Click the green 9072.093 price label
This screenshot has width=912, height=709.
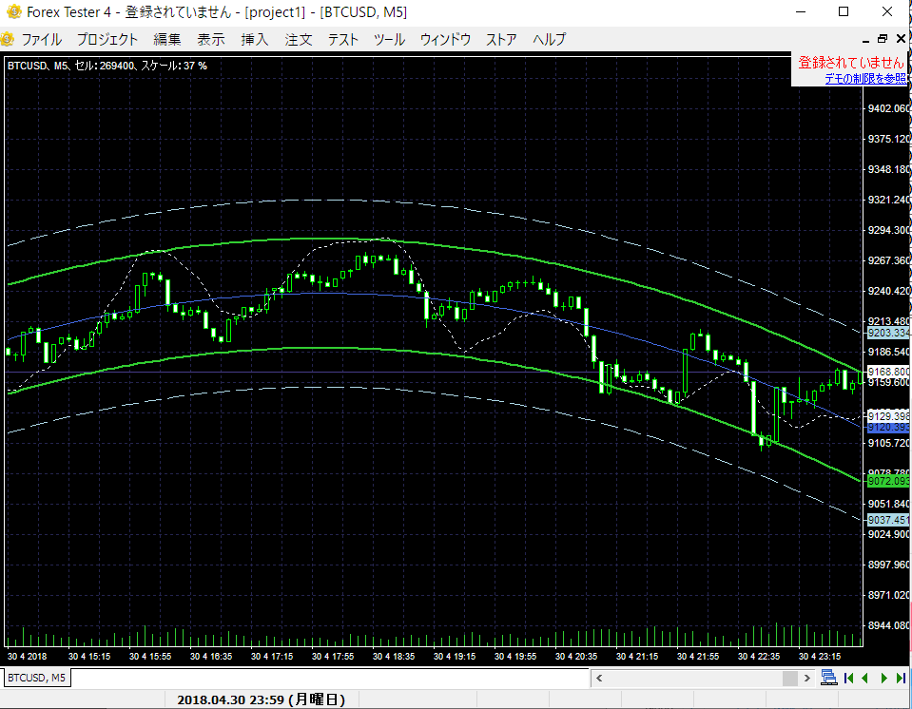click(x=887, y=481)
